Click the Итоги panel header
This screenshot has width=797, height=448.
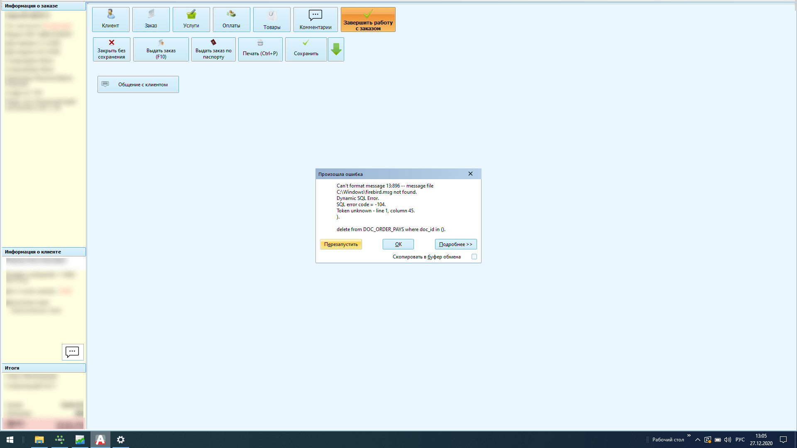[44, 368]
